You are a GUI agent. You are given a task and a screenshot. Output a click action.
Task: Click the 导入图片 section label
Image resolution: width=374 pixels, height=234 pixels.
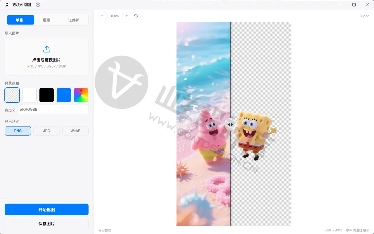[12, 33]
